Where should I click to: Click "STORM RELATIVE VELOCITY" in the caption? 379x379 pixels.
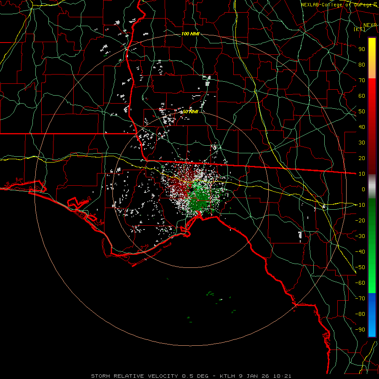[x=135, y=376]
